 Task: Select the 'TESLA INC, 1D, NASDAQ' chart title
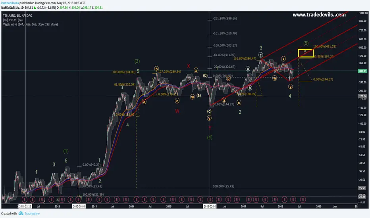click(18, 15)
